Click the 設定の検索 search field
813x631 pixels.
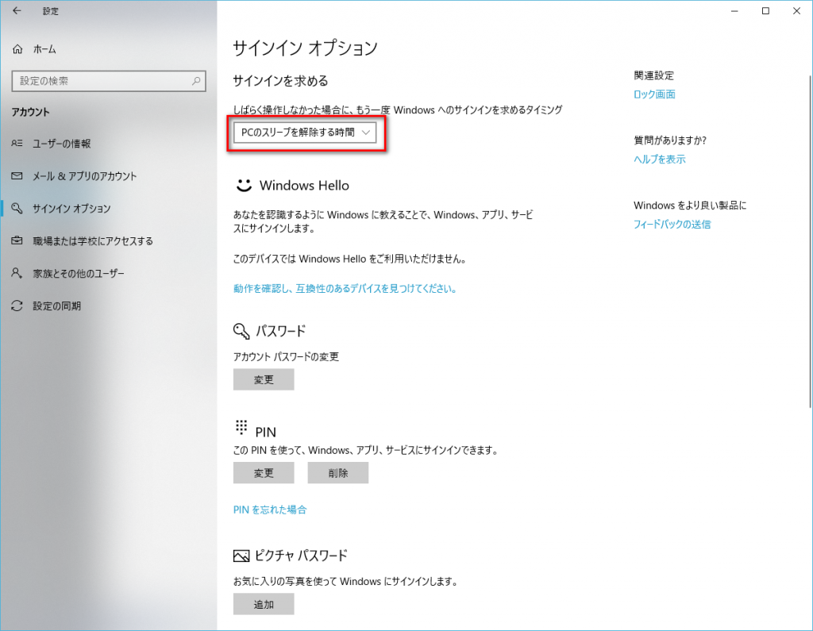pyautogui.click(x=99, y=81)
